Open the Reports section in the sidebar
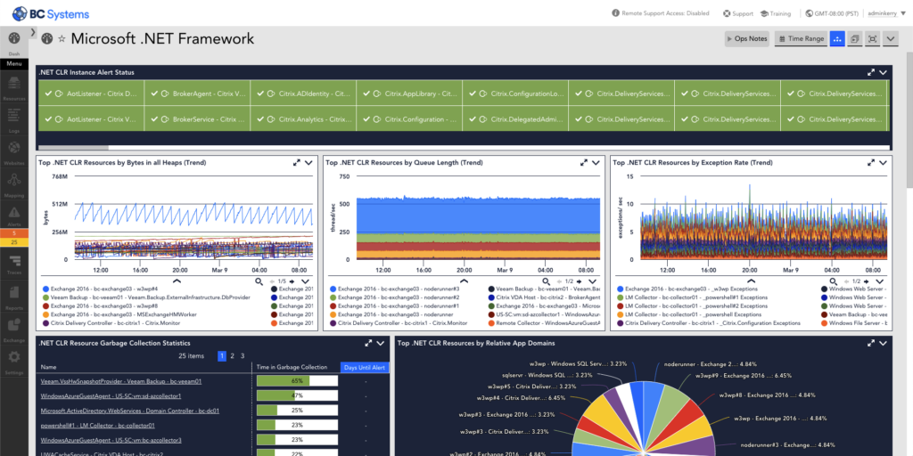913x456 pixels. (x=14, y=296)
